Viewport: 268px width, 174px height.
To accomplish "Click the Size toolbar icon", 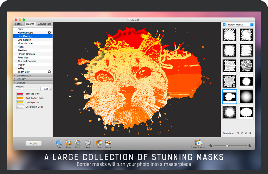I will 99,143.
